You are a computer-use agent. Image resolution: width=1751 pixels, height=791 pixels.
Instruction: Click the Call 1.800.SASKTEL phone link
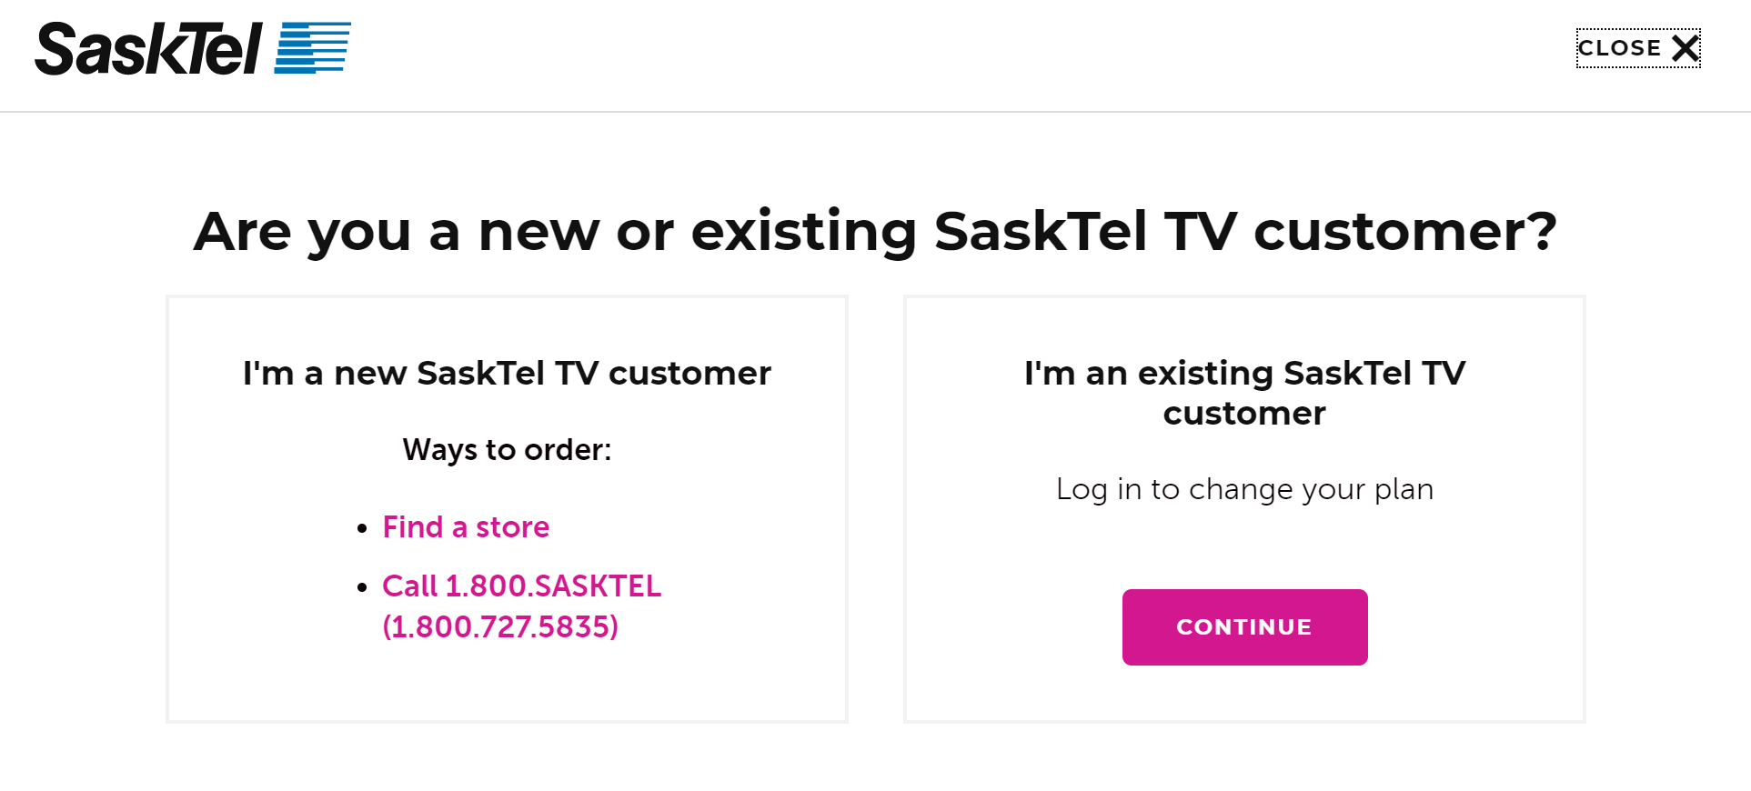(521, 586)
